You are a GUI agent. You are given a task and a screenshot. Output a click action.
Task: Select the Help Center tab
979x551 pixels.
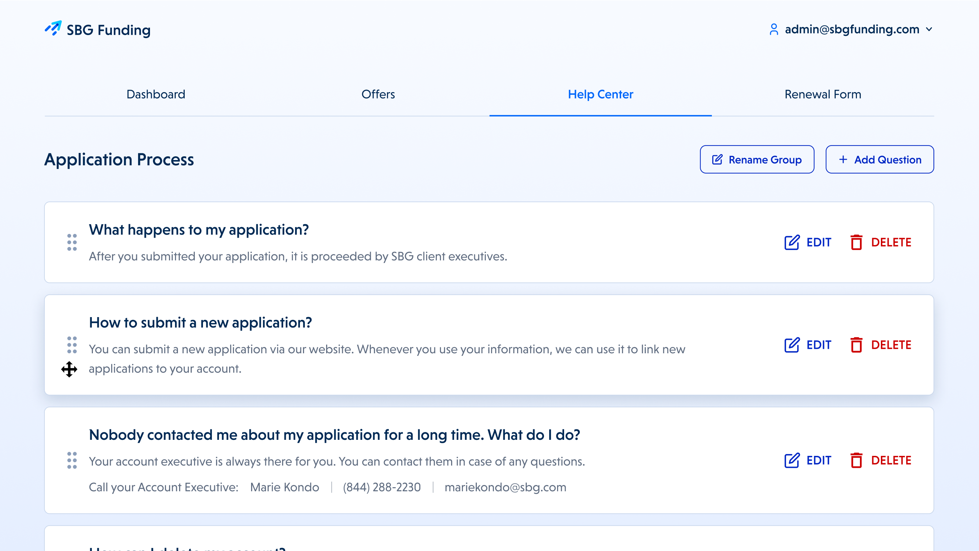(x=600, y=94)
